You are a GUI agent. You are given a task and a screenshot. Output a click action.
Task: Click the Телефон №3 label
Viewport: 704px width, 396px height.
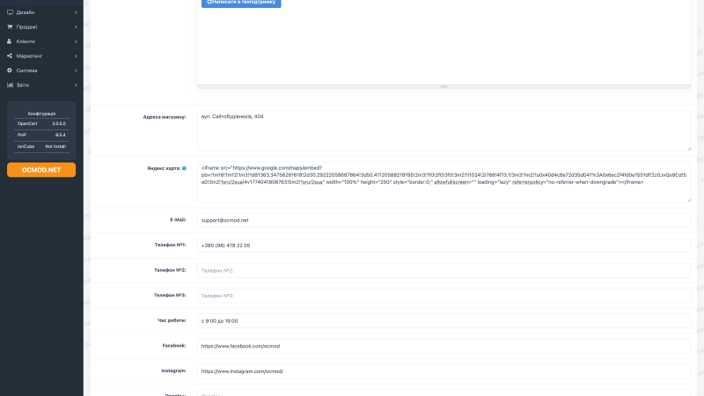pos(170,296)
